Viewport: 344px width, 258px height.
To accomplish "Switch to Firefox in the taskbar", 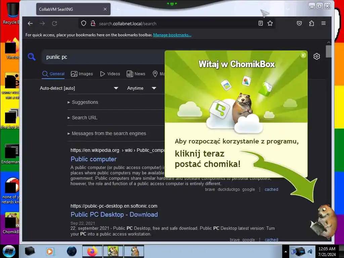I will (92, 251).
